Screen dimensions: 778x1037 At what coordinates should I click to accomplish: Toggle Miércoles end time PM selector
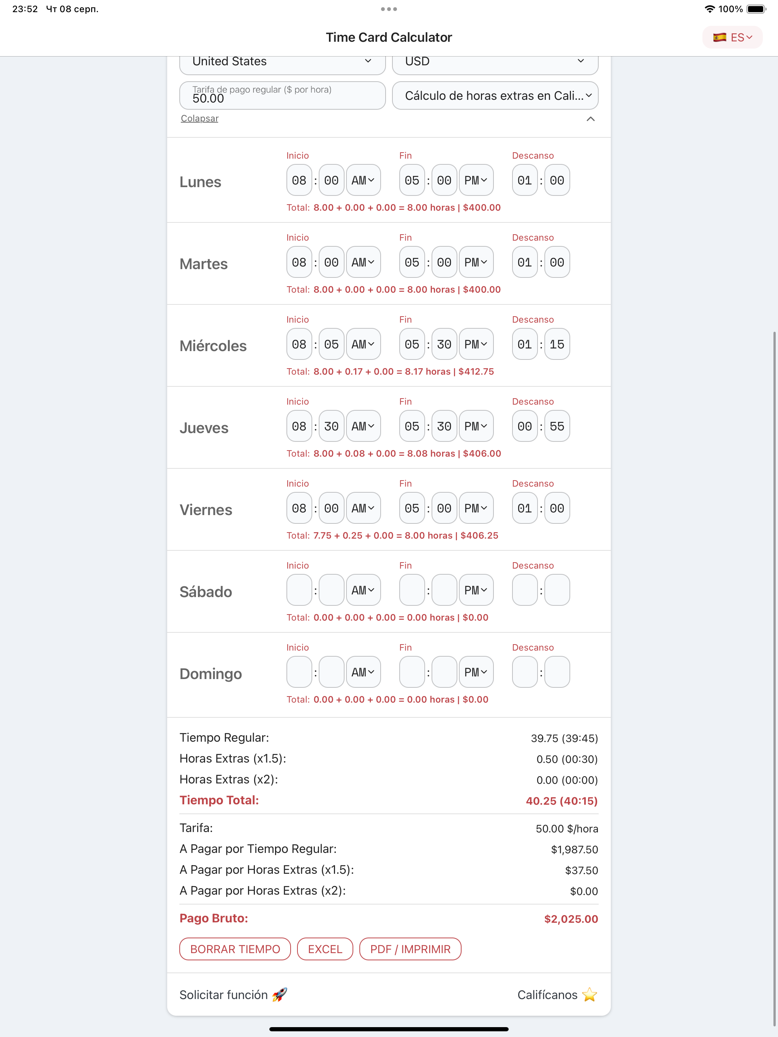(x=476, y=344)
